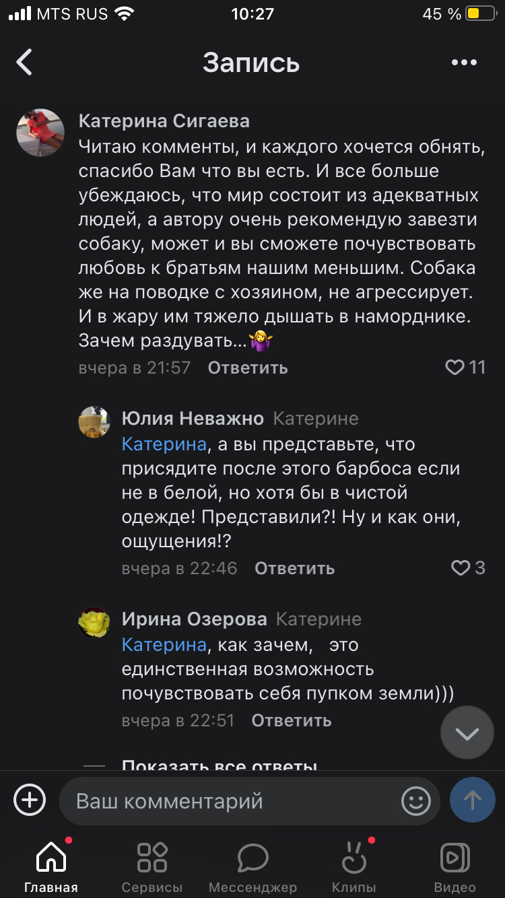Reply to Ирина Озерова's comment

point(291,720)
